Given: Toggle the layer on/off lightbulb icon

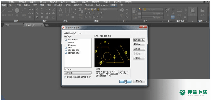Looking at the screenshot, I should (x=86, y=9).
